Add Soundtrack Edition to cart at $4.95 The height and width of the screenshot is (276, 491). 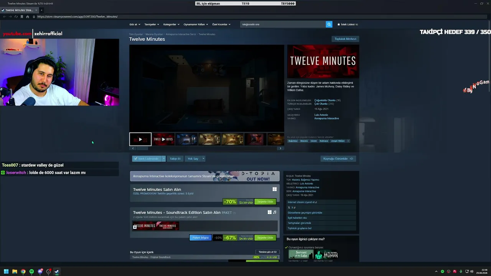pyautogui.click(x=265, y=238)
